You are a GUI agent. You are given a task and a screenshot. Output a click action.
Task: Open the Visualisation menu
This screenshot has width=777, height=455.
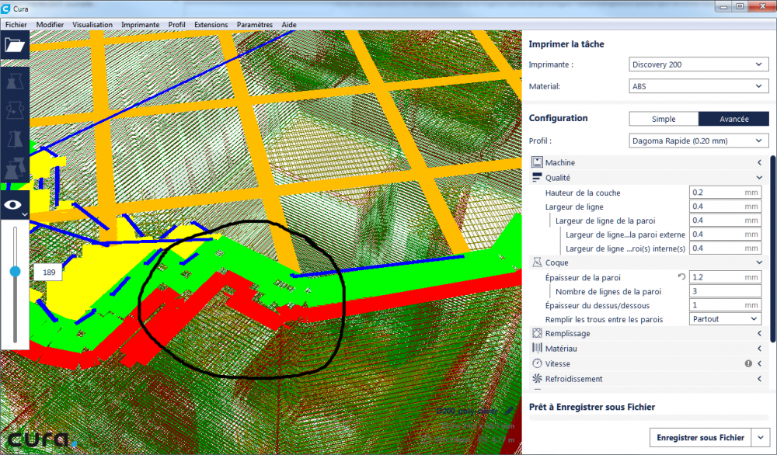tap(92, 24)
